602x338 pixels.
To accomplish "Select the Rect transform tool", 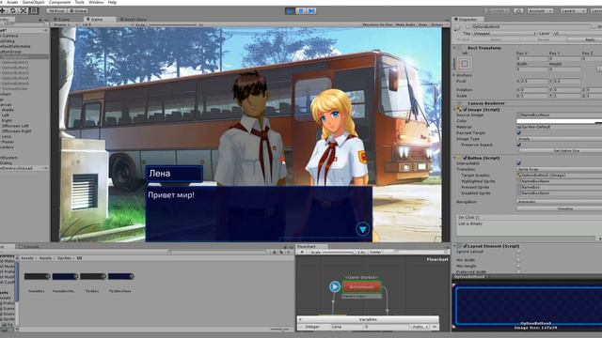I will pyautogui.click(x=34, y=10).
